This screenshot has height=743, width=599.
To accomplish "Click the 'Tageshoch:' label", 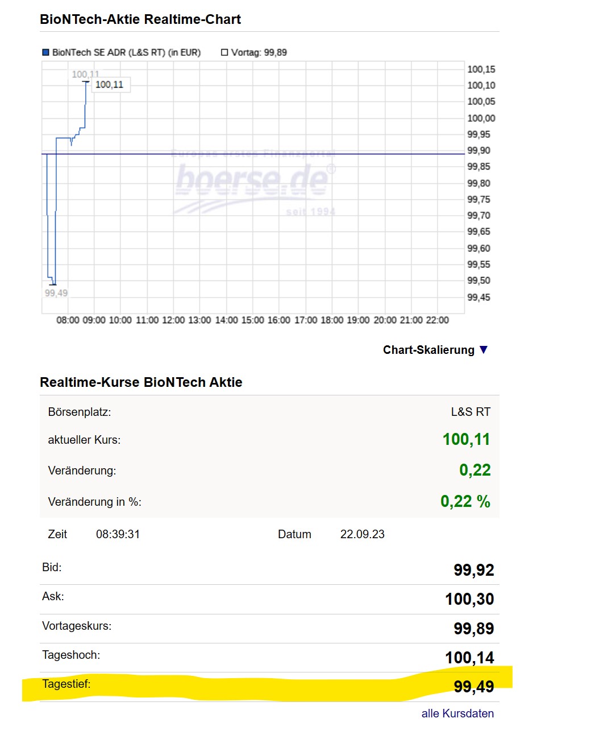I will 71,655.
